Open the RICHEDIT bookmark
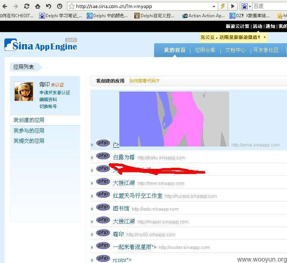287x263 pixels. [x=17, y=16]
